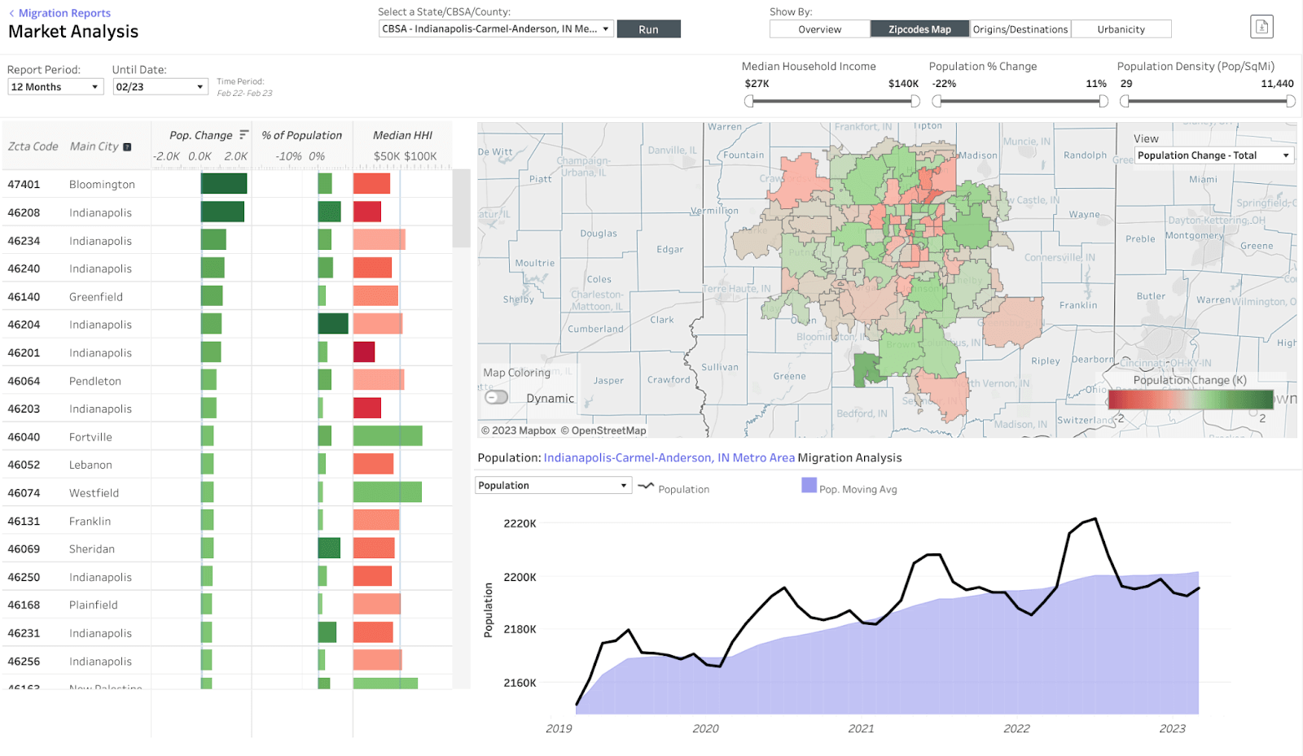Open the Population metric dropdown above the chart
Screen dimensions: 1303x756
pyautogui.click(x=553, y=484)
